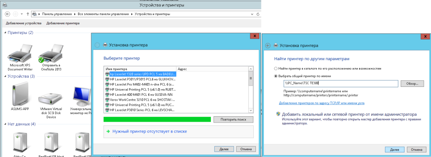
Task: Expand the chevron after Панель управления breadcrumb
Action: [x=75, y=14]
